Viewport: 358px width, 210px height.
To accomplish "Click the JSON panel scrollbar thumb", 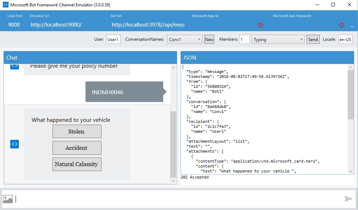I will pyautogui.click(x=351, y=95).
